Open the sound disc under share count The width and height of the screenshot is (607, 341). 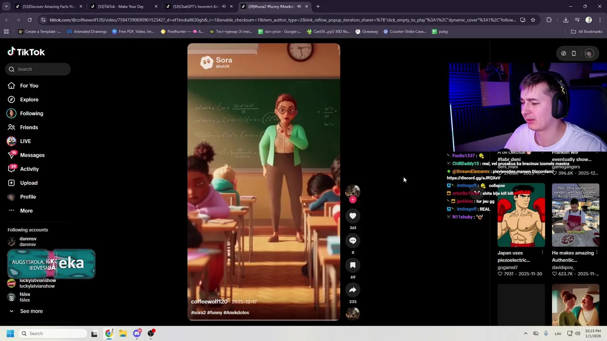pos(353,314)
